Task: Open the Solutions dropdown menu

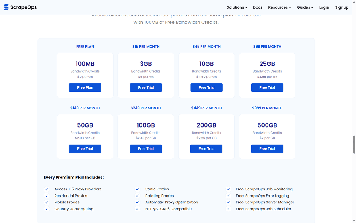Action: coord(237,7)
